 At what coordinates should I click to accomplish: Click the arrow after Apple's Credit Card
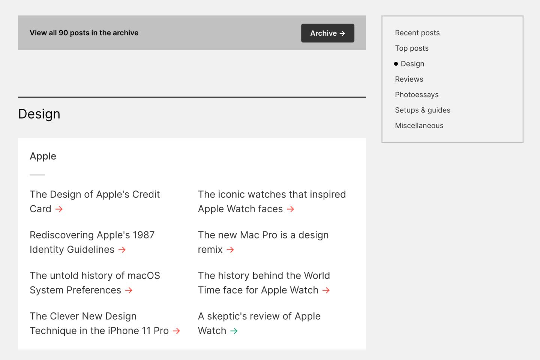click(x=59, y=209)
